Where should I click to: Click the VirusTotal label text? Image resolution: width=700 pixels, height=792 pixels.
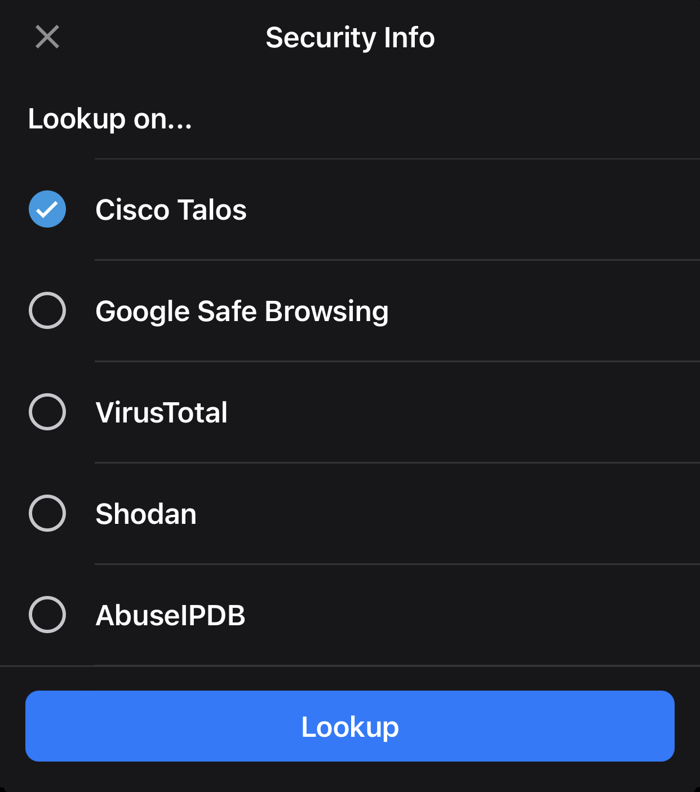(161, 413)
